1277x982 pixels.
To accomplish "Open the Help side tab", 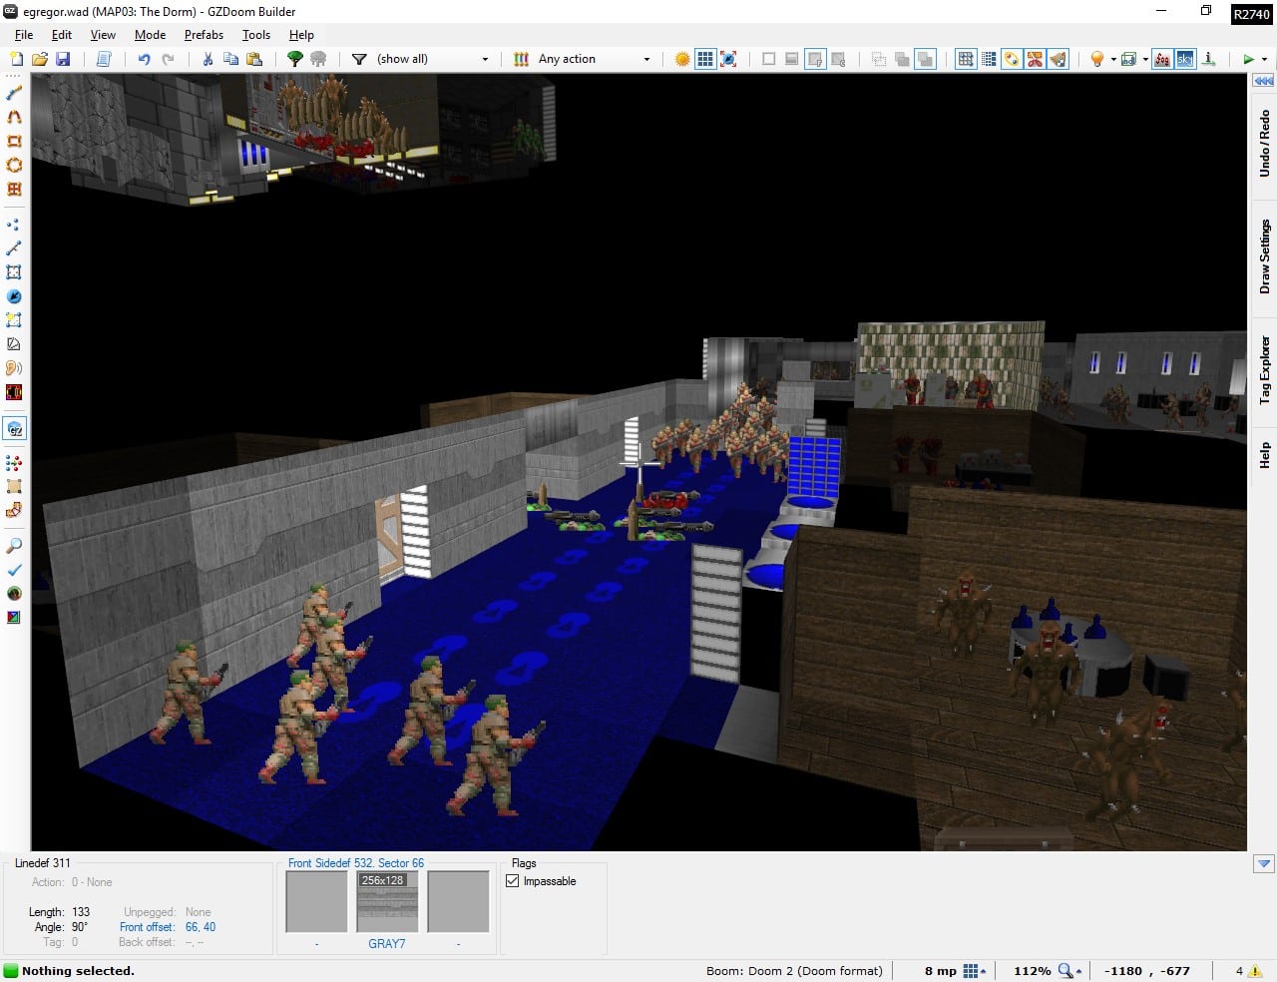I will click(1264, 455).
